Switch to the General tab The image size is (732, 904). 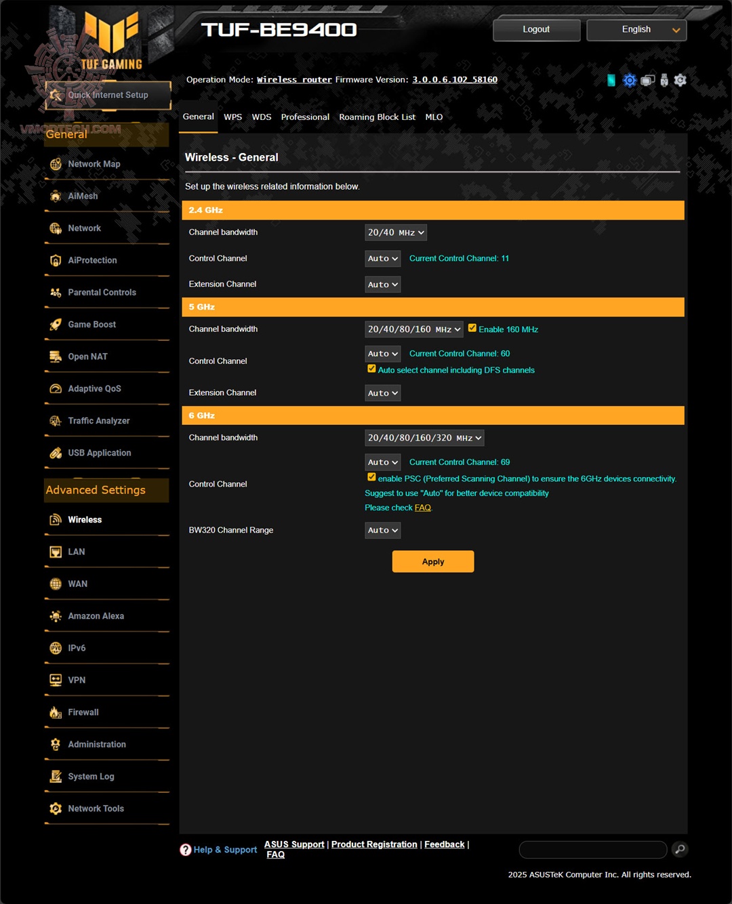[x=198, y=117]
